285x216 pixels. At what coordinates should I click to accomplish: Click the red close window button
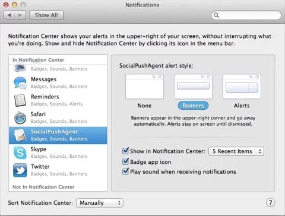6,5
